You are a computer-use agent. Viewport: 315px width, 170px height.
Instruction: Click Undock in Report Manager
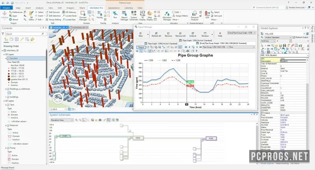pos(193,34)
